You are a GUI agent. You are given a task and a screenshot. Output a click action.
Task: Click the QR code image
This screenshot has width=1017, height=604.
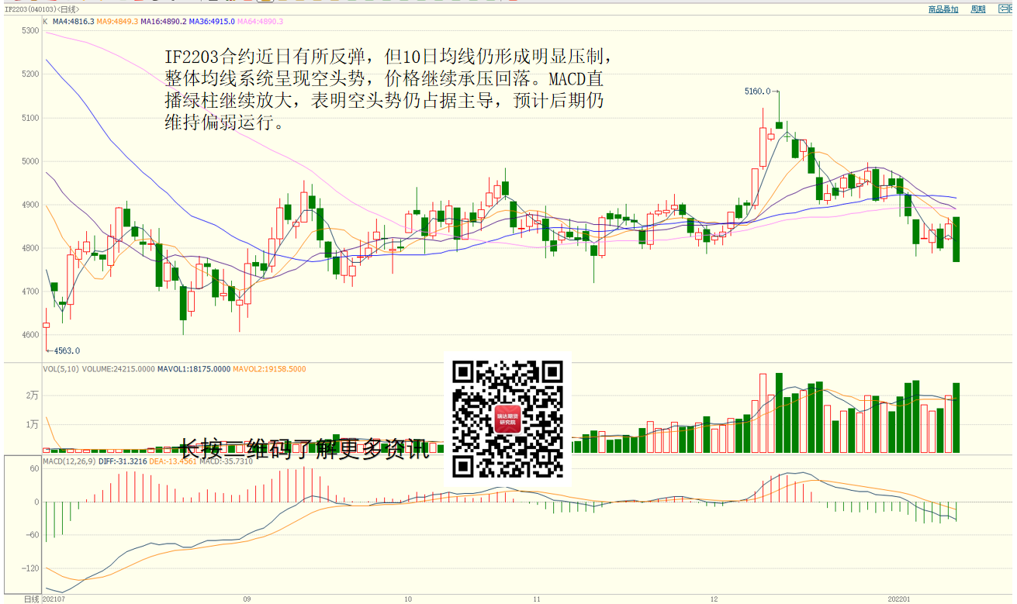pyautogui.click(x=507, y=419)
